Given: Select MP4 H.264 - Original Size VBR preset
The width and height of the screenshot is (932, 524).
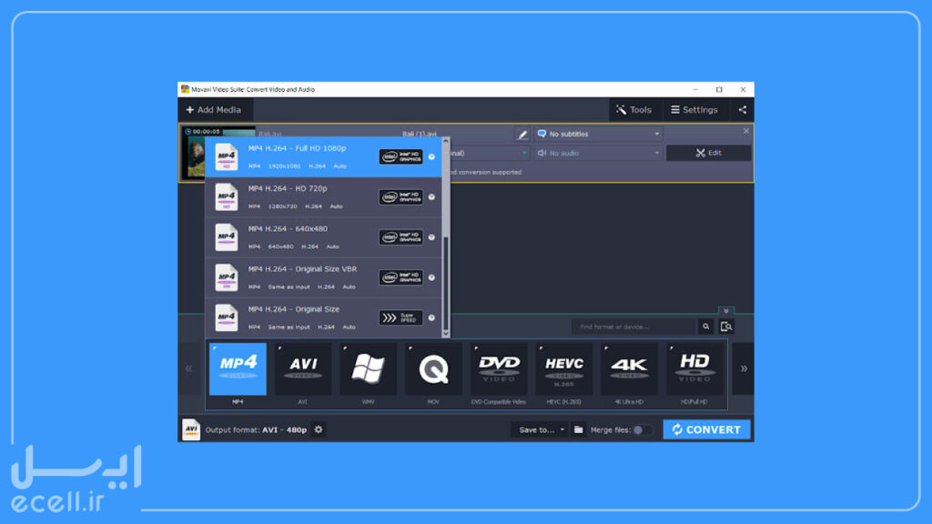Looking at the screenshot, I should (323, 277).
